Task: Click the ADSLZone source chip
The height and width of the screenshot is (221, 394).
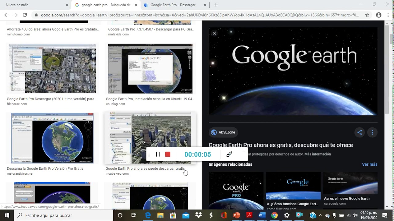Action: (223, 132)
